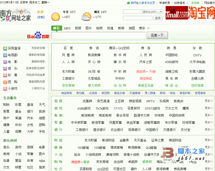215x171 pixels.
Task: Expand 更多 in the 军事 row
Action: [x=209, y=122]
